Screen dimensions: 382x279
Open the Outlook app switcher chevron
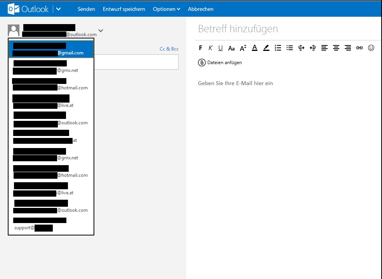pos(59,9)
